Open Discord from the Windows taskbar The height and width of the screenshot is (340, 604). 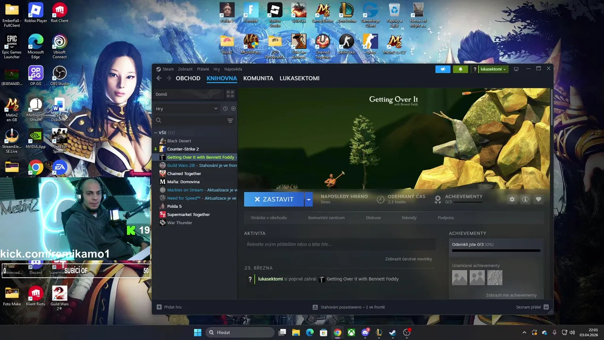click(365, 332)
